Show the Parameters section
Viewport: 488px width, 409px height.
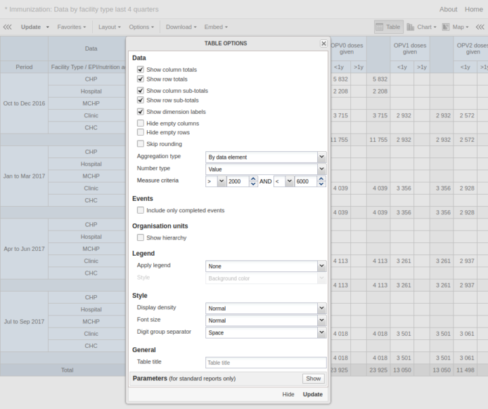point(313,378)
